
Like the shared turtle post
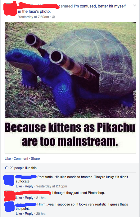point(8,158)
